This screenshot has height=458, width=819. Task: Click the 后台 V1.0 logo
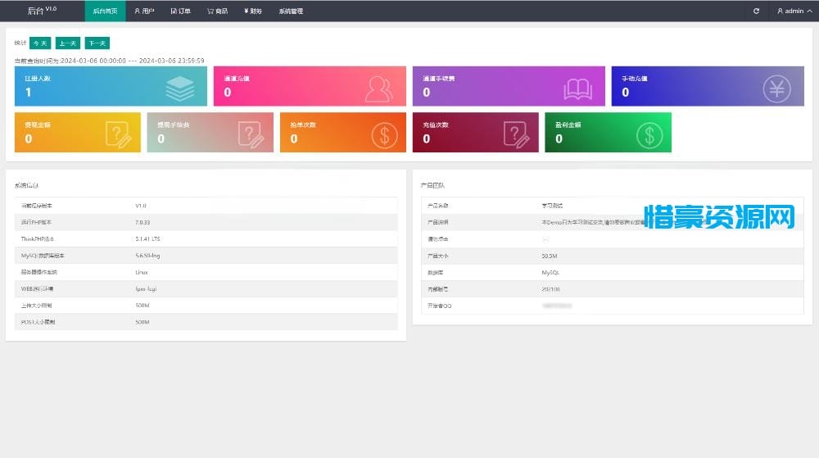[x=42, y=11]
